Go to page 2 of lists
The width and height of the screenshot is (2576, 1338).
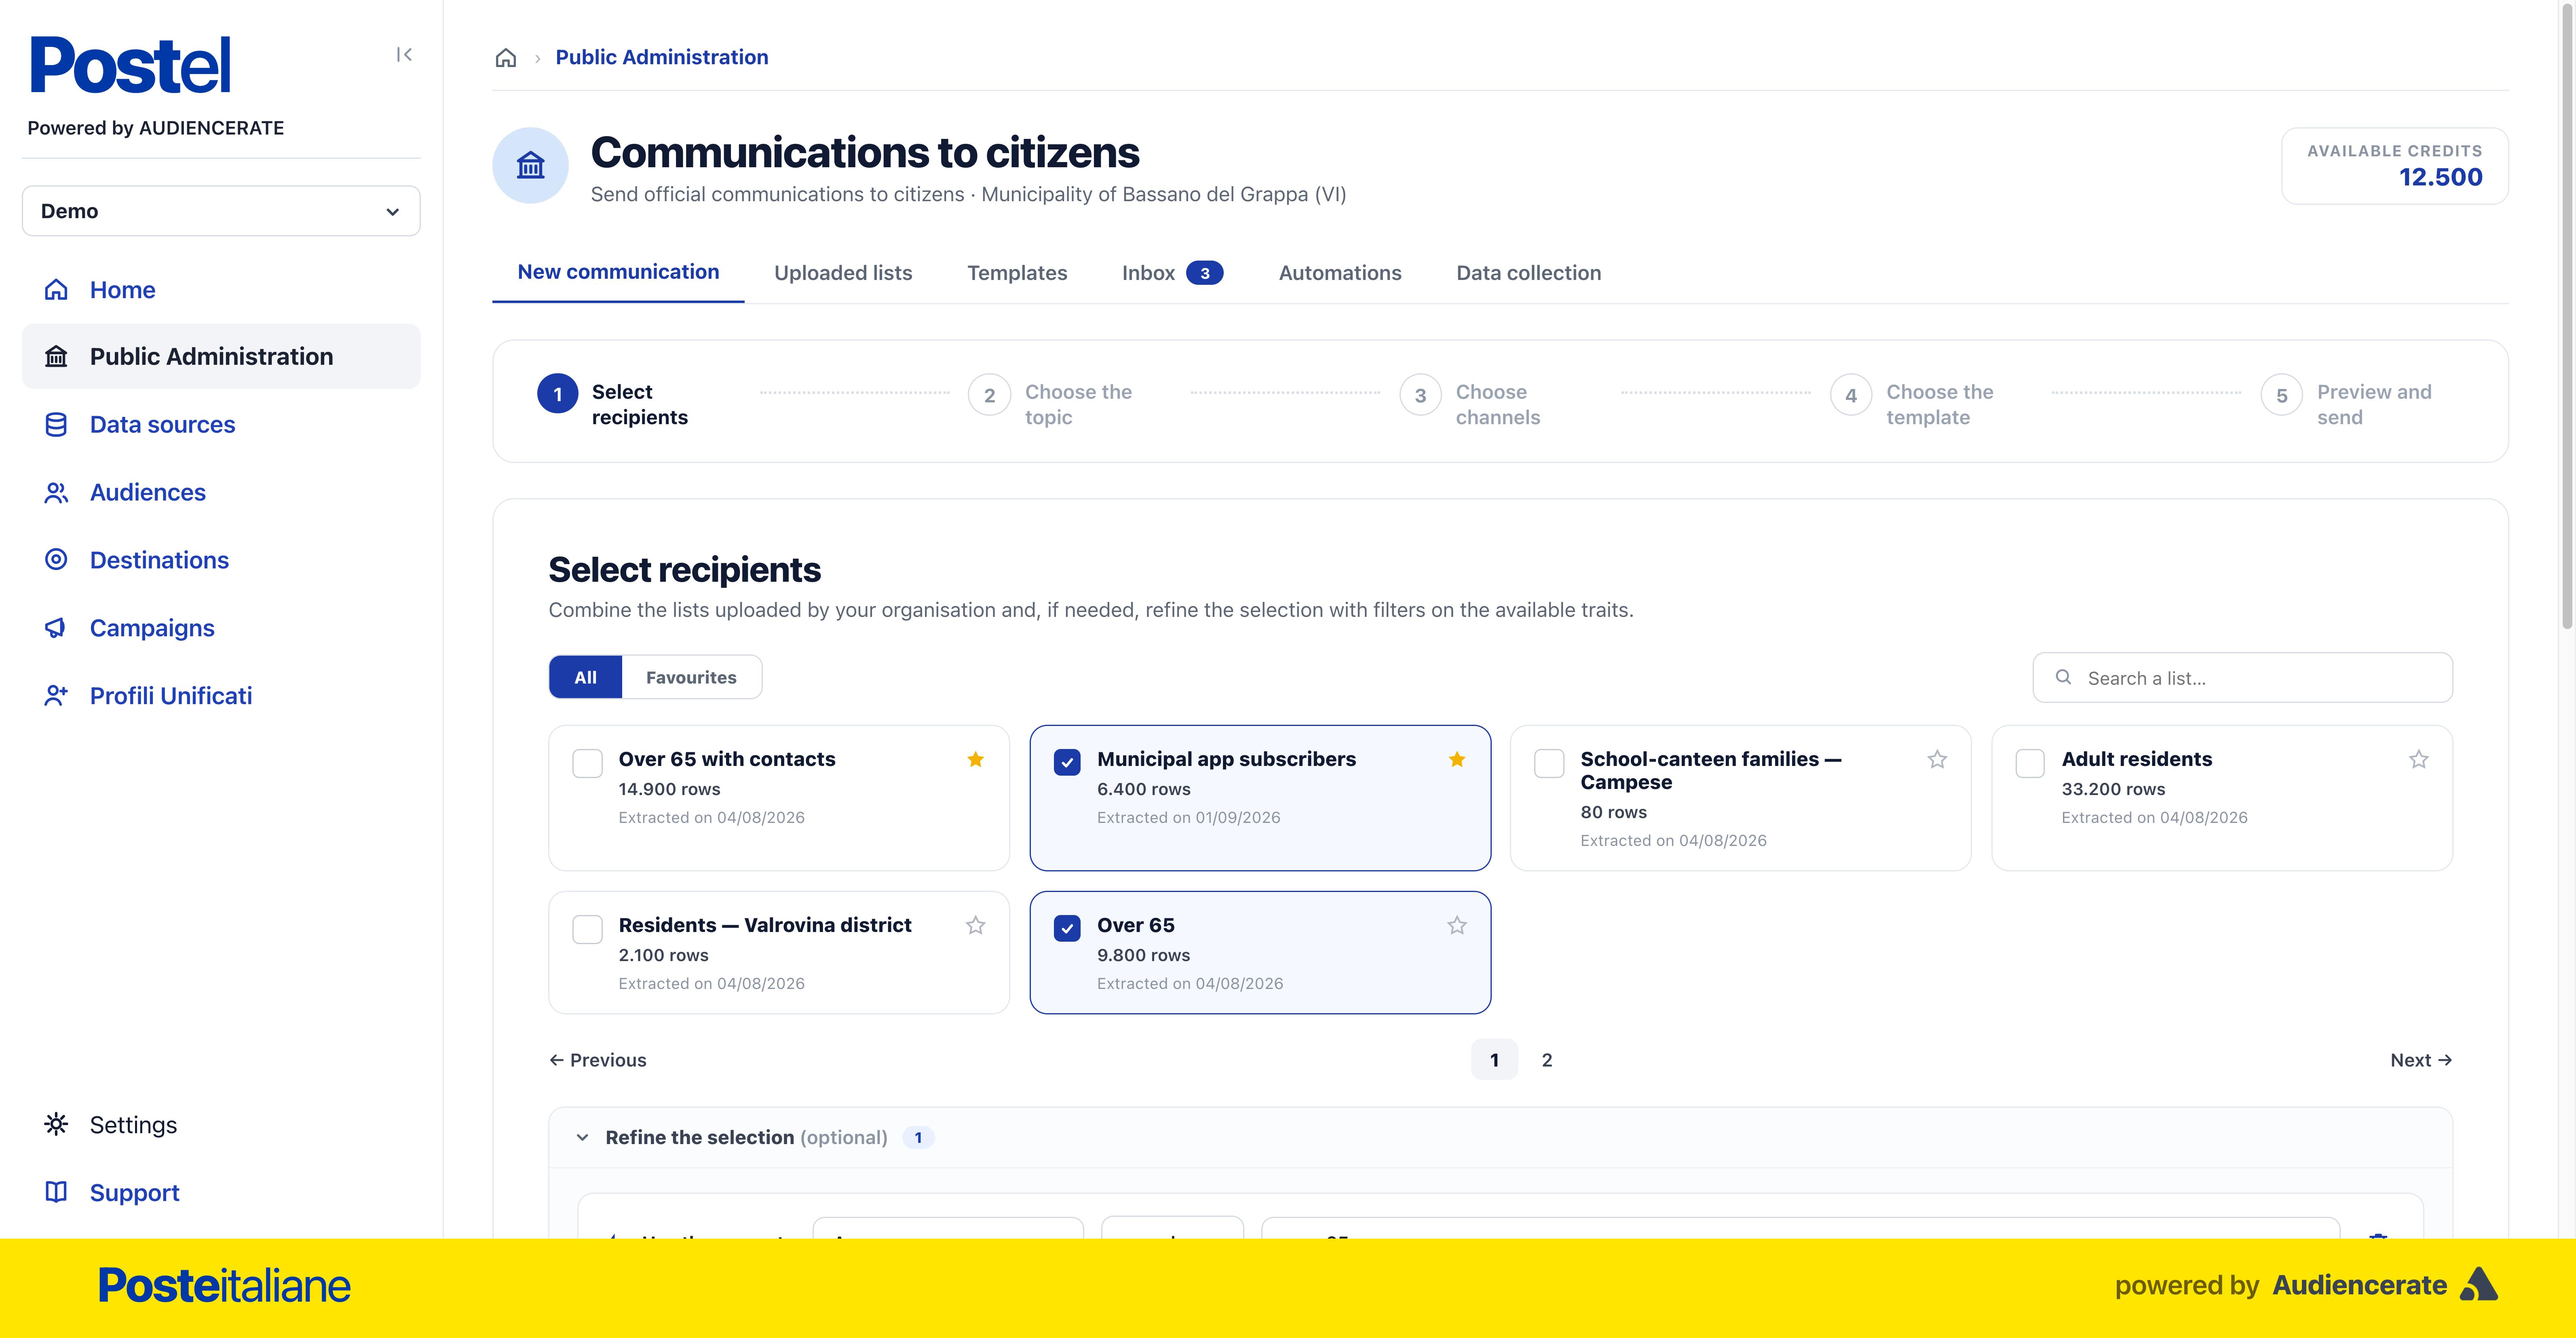pyautogui.click(x=1547, y=1060)
